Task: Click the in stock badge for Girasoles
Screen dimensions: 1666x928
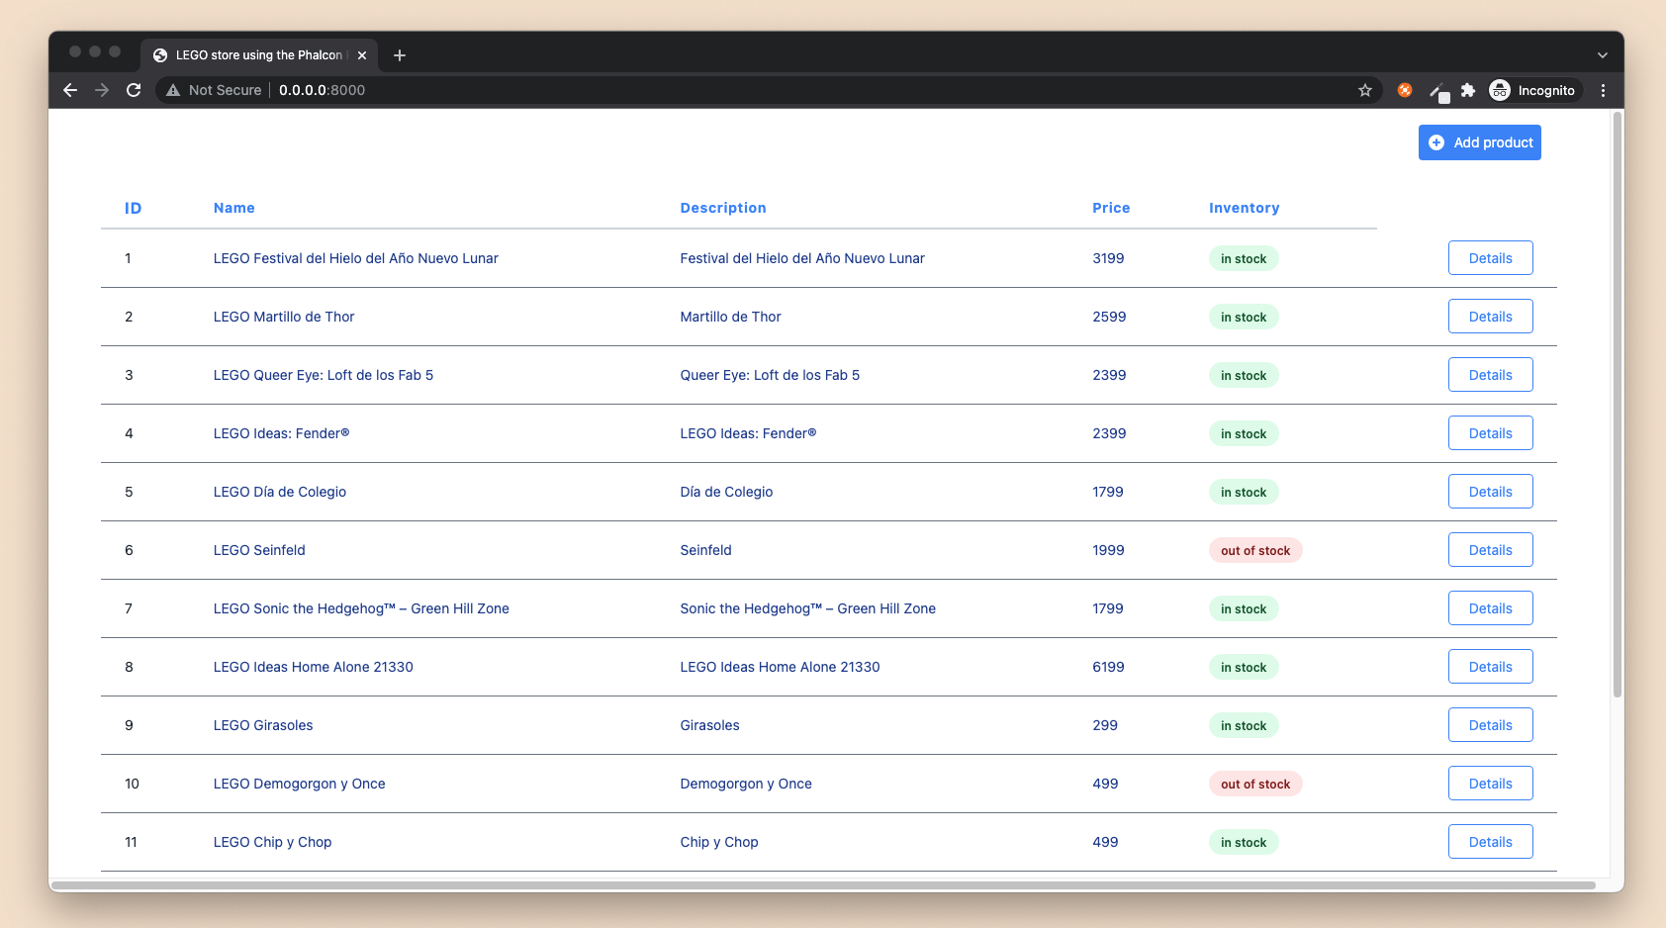Action: [x=1244, y=725]
